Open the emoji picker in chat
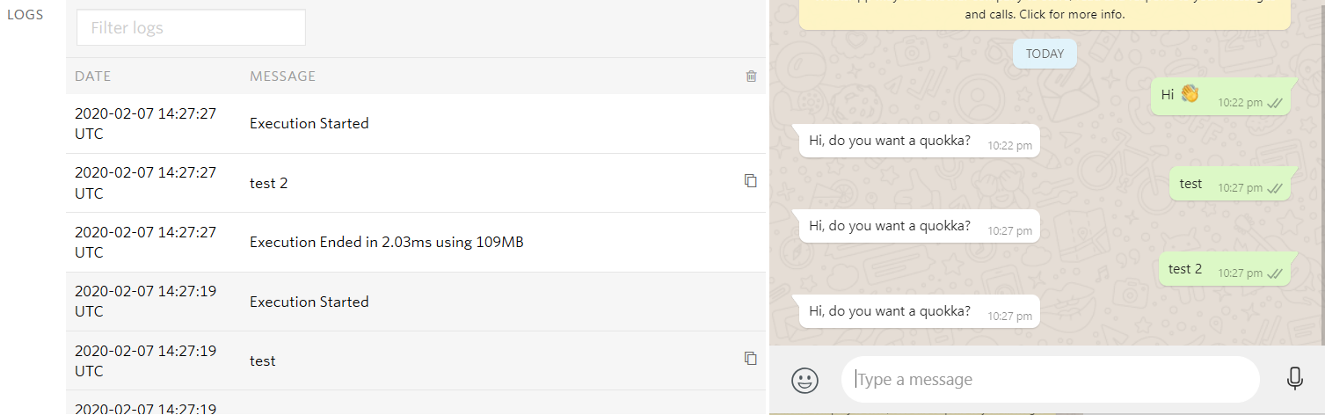Viewport: 1325px width, 415px height. [804, 380]
